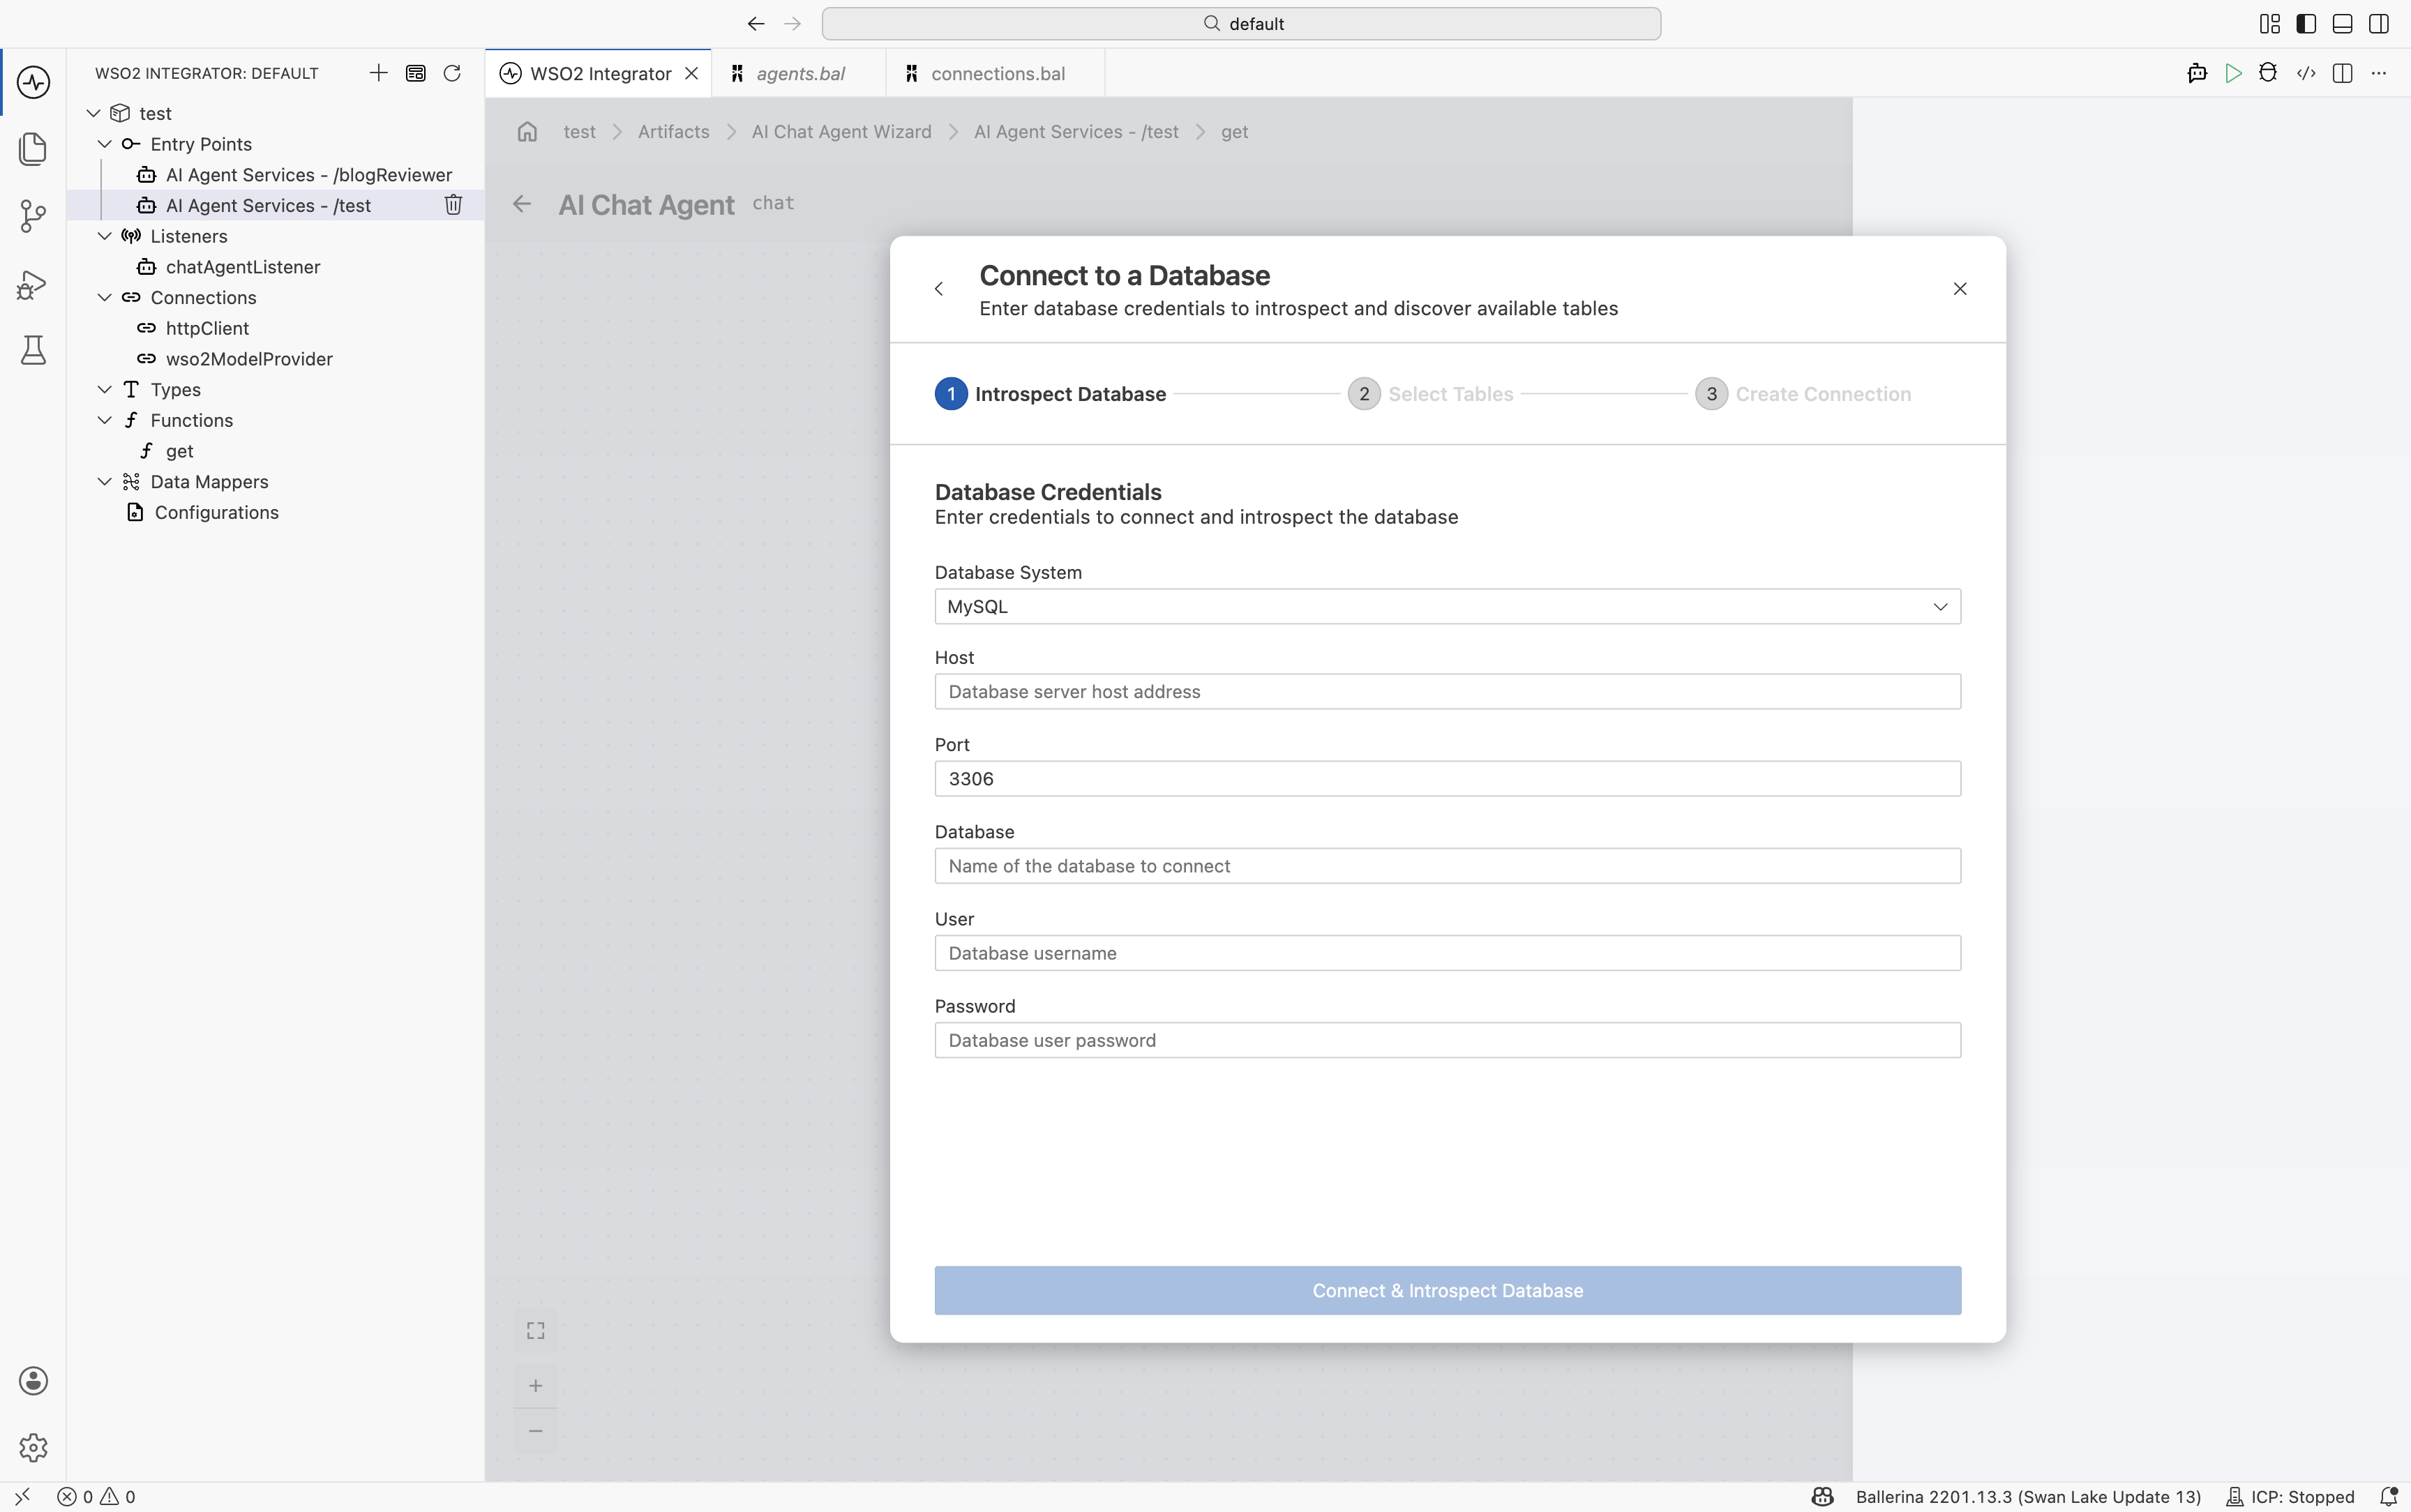2411x1512 pixels.
Task: Click the debug icon in editor toolbar
Action: tap(2268, 73)
